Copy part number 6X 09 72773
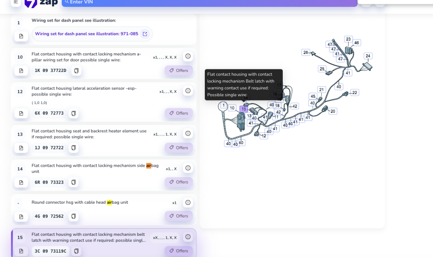433x257 pixels. [74, 113]
